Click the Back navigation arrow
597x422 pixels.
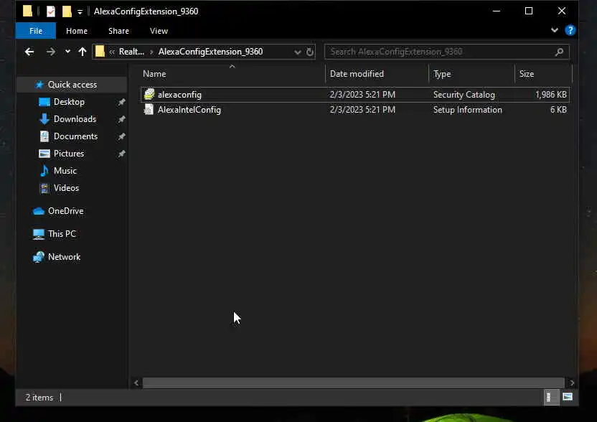[x=29, y=52]
